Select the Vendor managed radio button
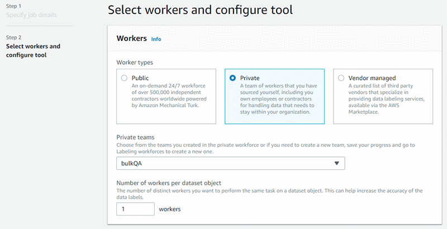 coord(341,78)
